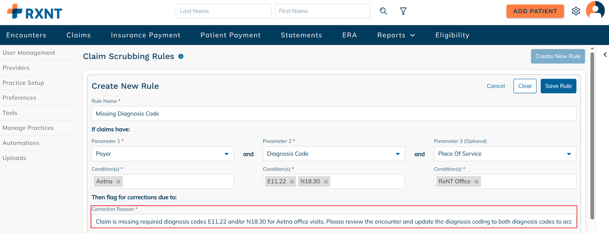Remove the Aetna payer condition tag
Viewport: 609px width, 233px height.
[118, 182]
